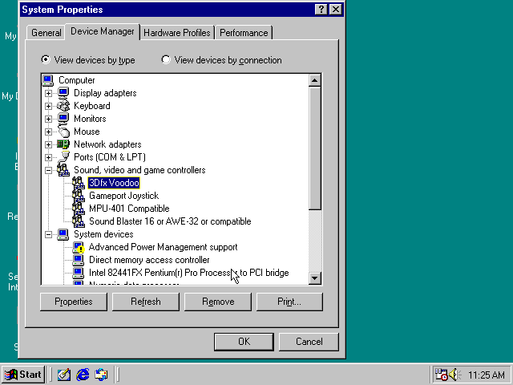The image size is (513, 385).
Task: Select the Device Manager tab
Action: (x=103, y=31)
